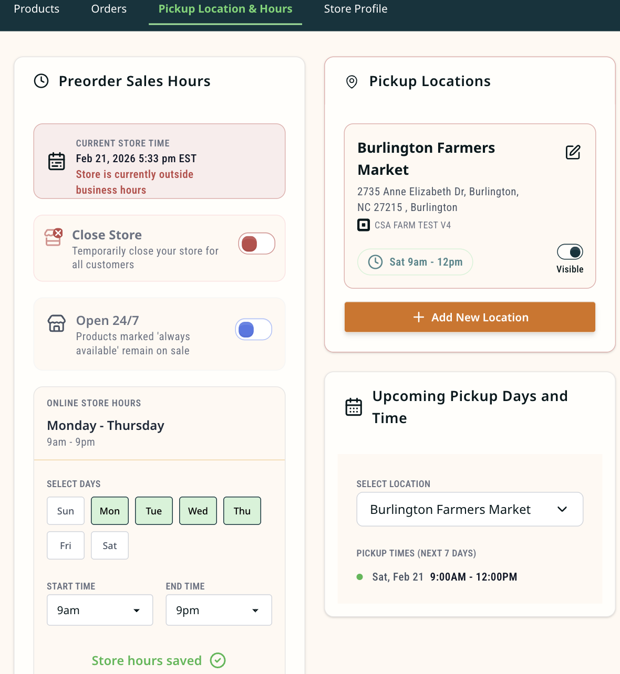This screenshot has width=620, height=674.
Task: Click the storefront icon beside Open 24/7
Action: click(56, 323)
